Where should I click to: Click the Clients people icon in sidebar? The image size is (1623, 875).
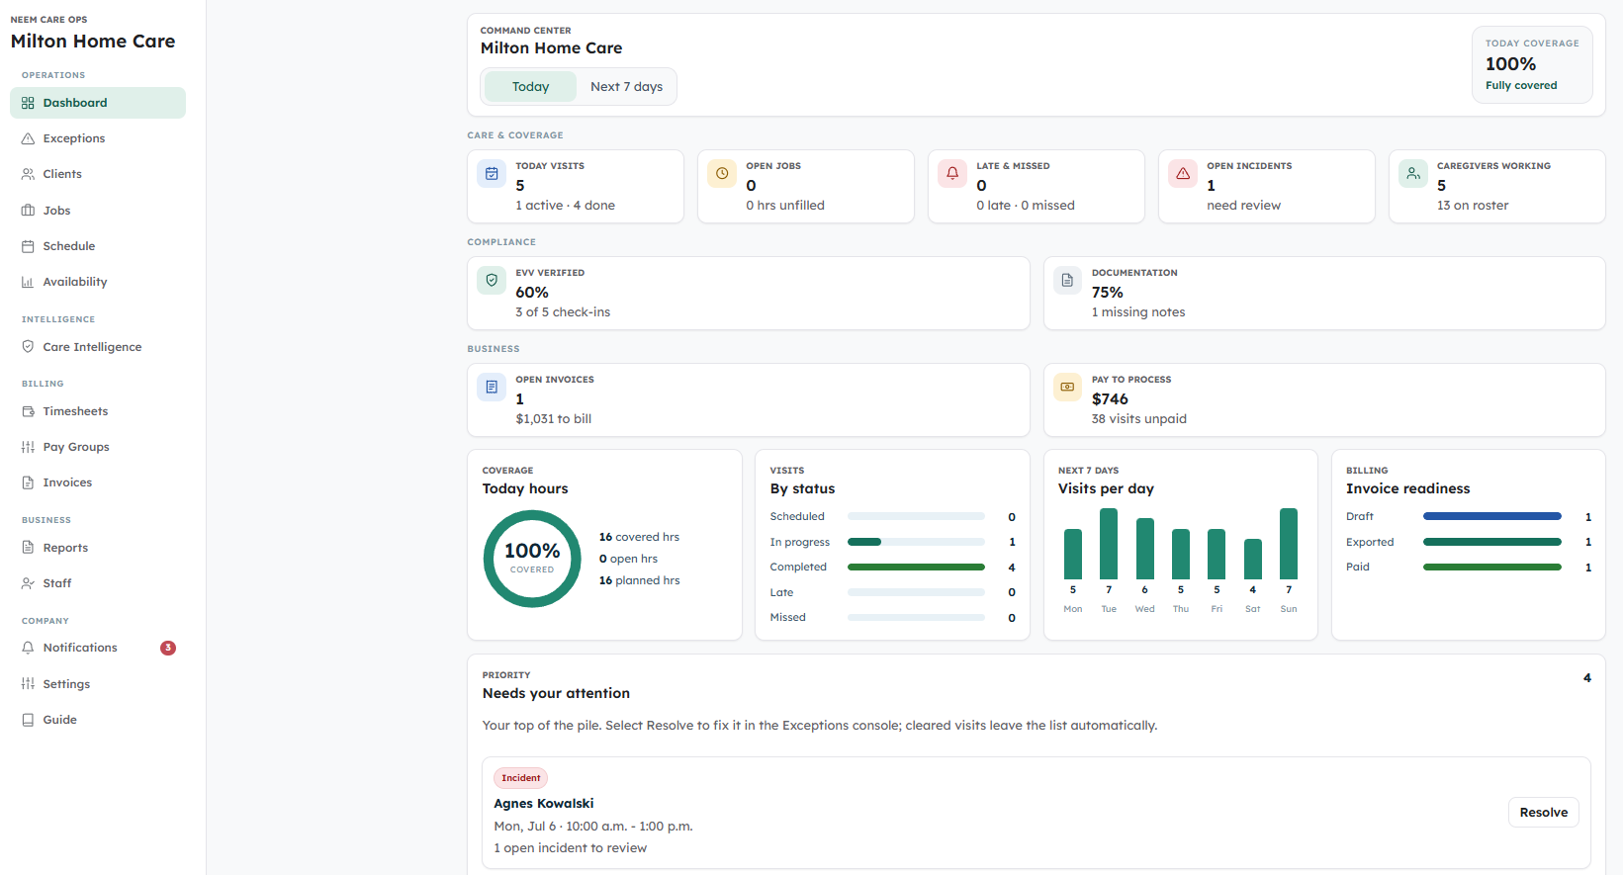(28, 174)
